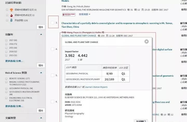Click the 4.442 five-year impact factor
The width and height of the screenshot is (187, 122).
tap(83, 56)
